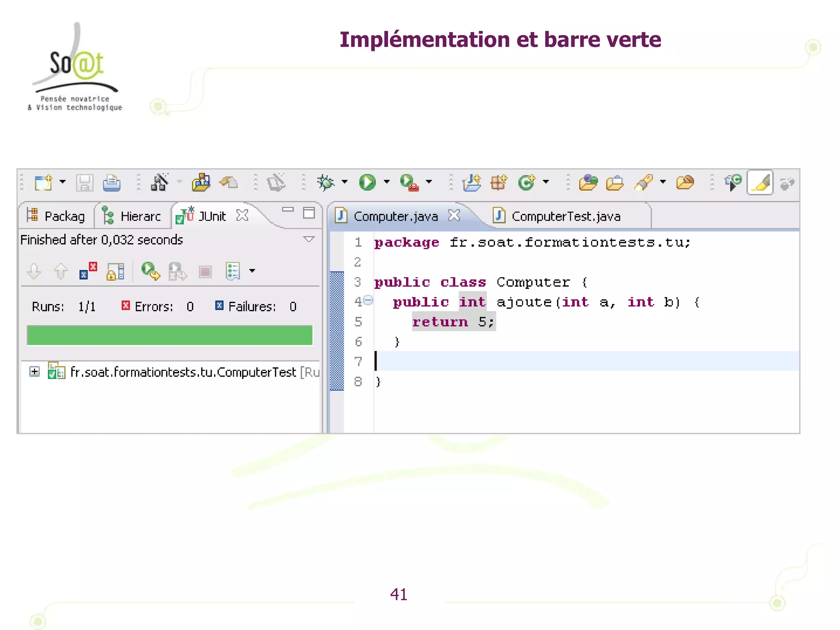Viewport: 840px width, 630px height.
Task: Click the Runs: 1/1 counter
Action: [x=64, y=306]
